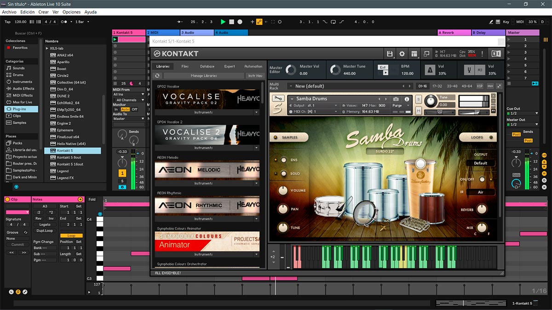Enable Fold in the MIDI note editor
Viewport: 552px width, 310px height.
[92, 199]
